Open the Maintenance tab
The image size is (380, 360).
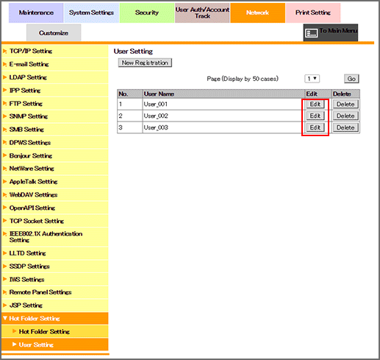click(36, 13)
